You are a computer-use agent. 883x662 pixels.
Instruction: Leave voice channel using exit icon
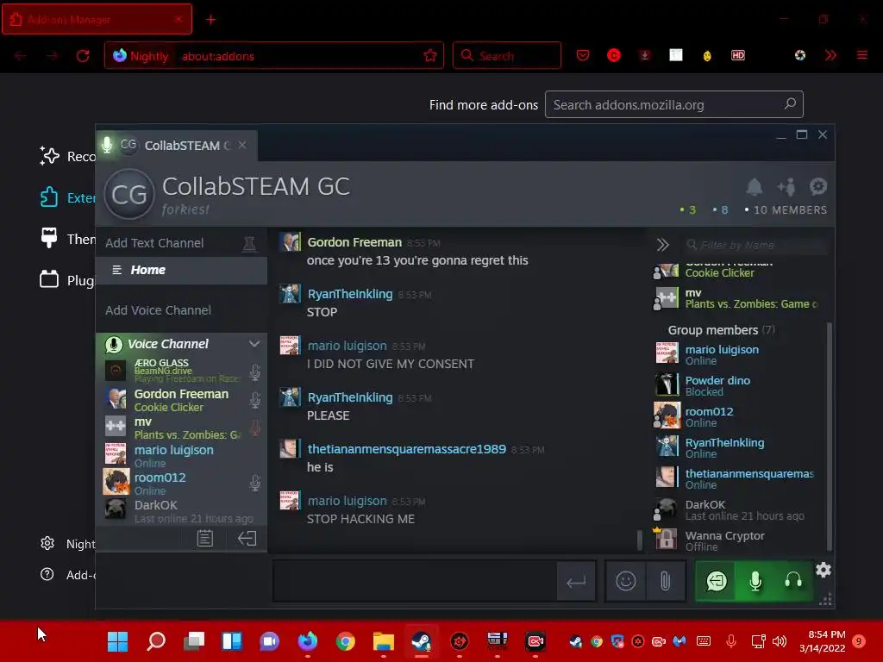click(x=247, y=538)
